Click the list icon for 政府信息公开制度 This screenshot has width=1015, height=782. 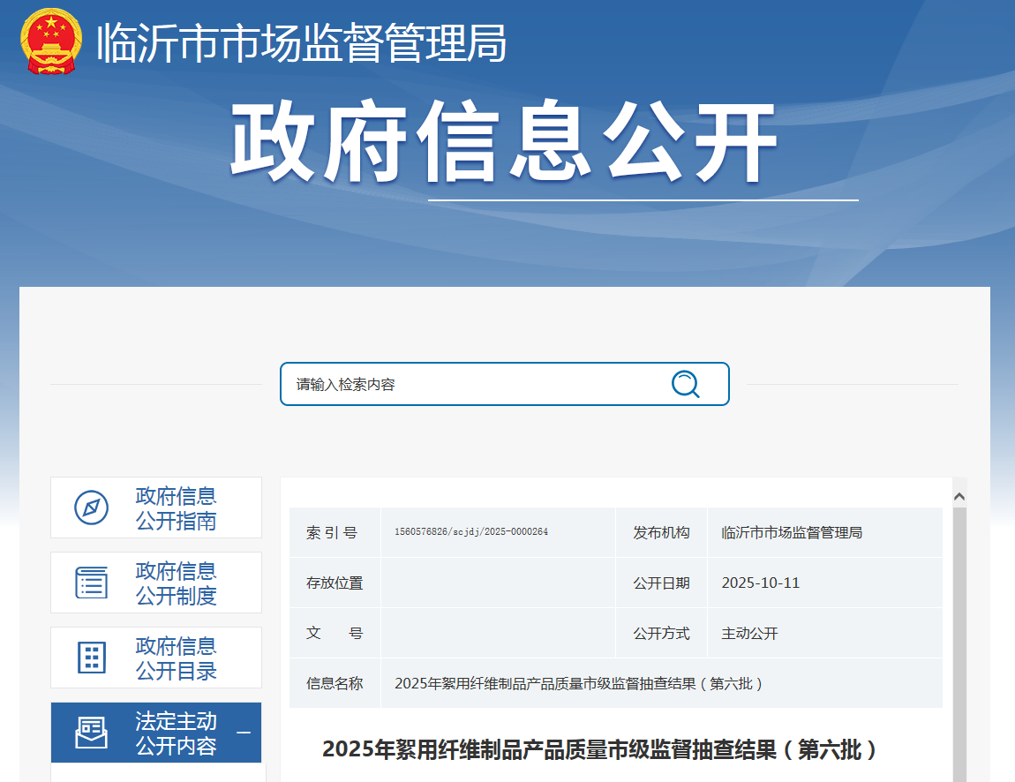[x=91, y=583]
